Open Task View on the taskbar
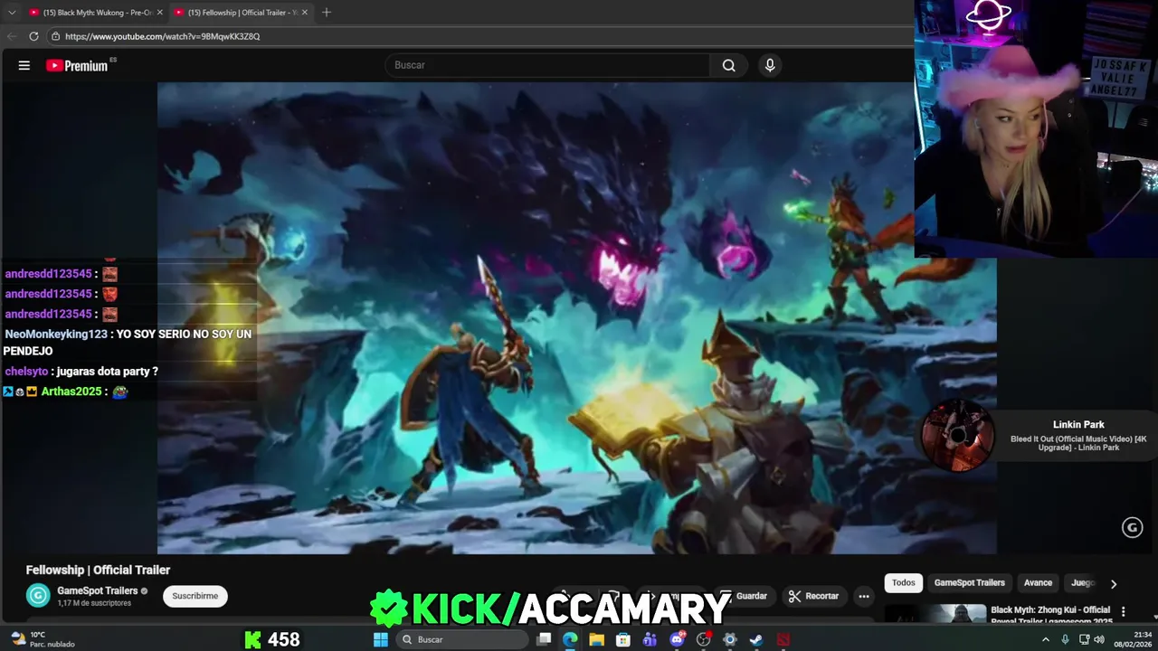Screen dimensions: 1158x651 point(544,639)
